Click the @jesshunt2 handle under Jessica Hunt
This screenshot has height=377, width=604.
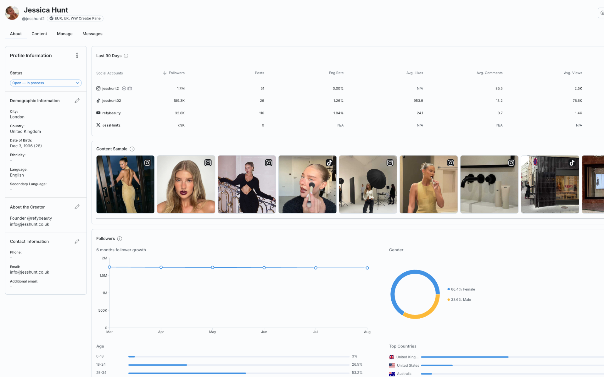tap(33, 19)
